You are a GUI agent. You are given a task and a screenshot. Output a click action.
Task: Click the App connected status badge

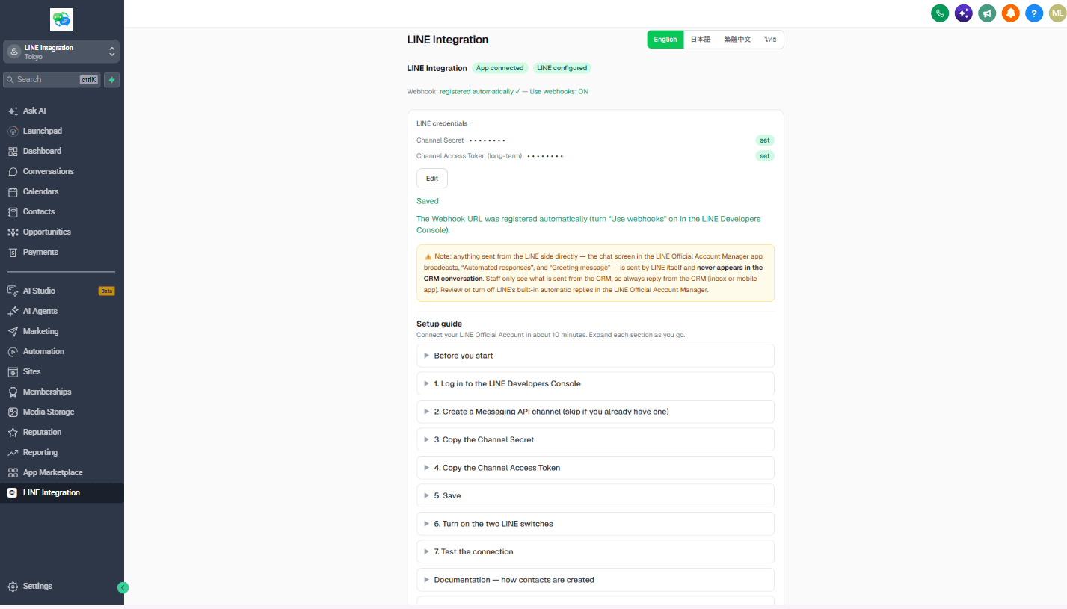coord(500,68)
